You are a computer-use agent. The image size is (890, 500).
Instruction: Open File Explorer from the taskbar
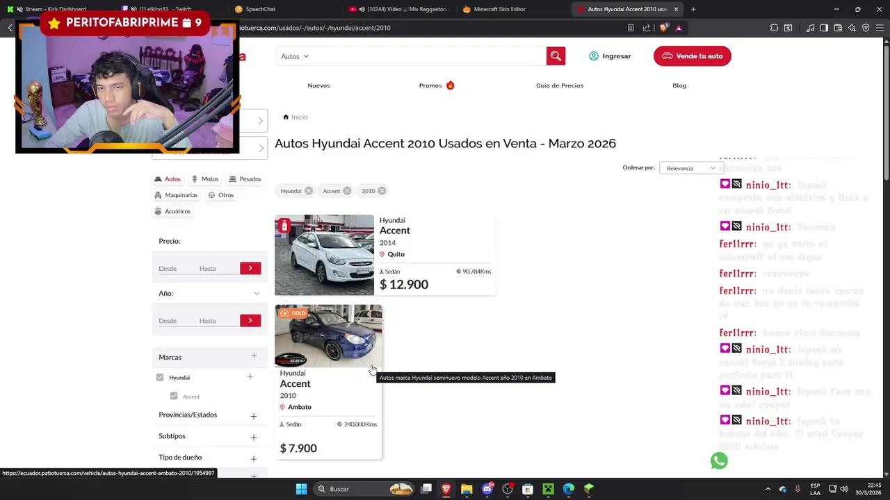[x=467, y=489]
